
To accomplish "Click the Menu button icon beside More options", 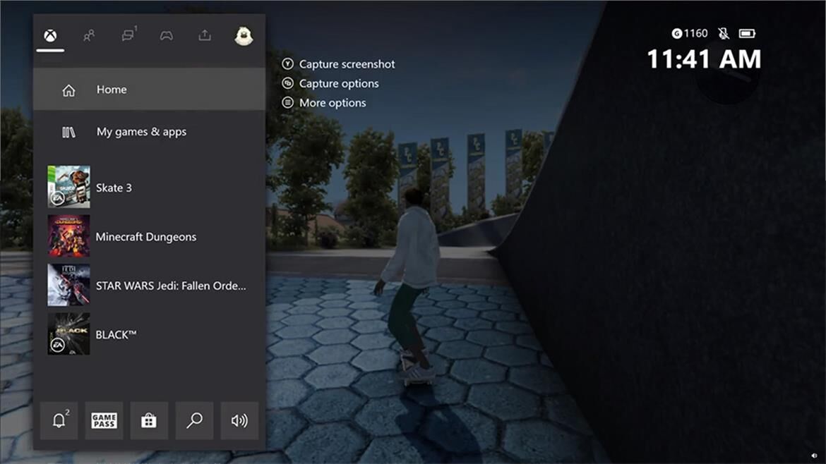I will click(x=287, y=102).
